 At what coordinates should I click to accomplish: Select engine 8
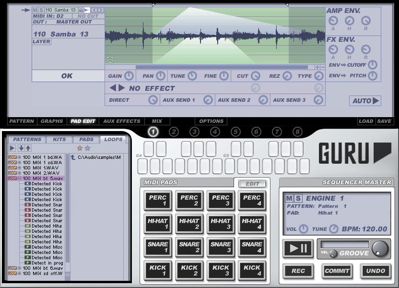click(x=297, y=132)
